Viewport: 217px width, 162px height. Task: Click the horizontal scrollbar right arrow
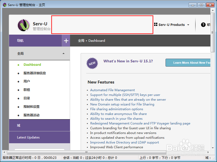pos(208,152)
